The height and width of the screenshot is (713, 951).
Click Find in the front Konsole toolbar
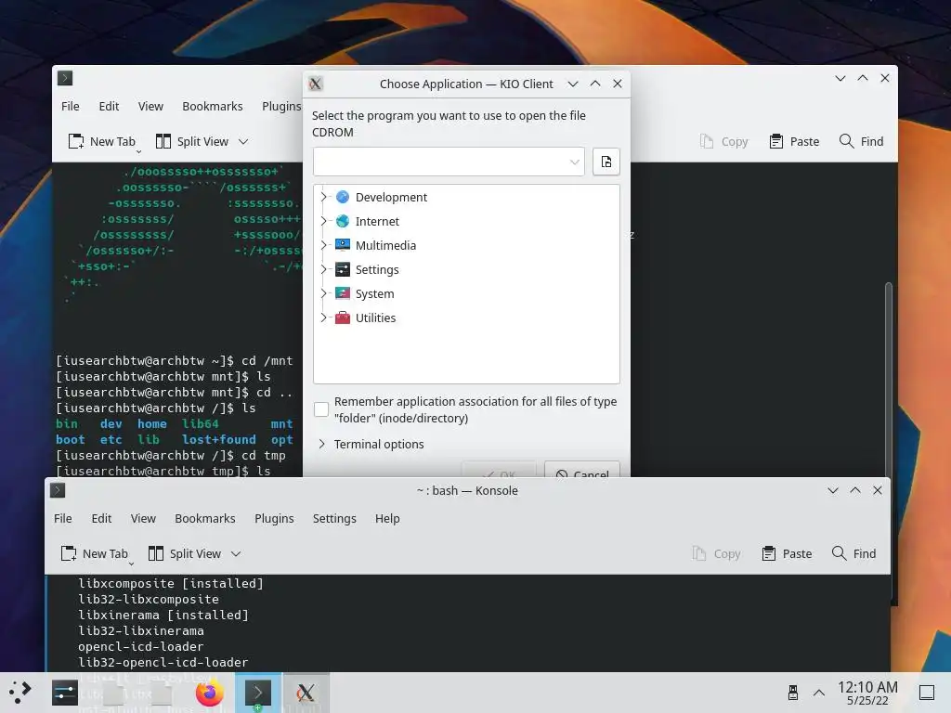(854, 553)
